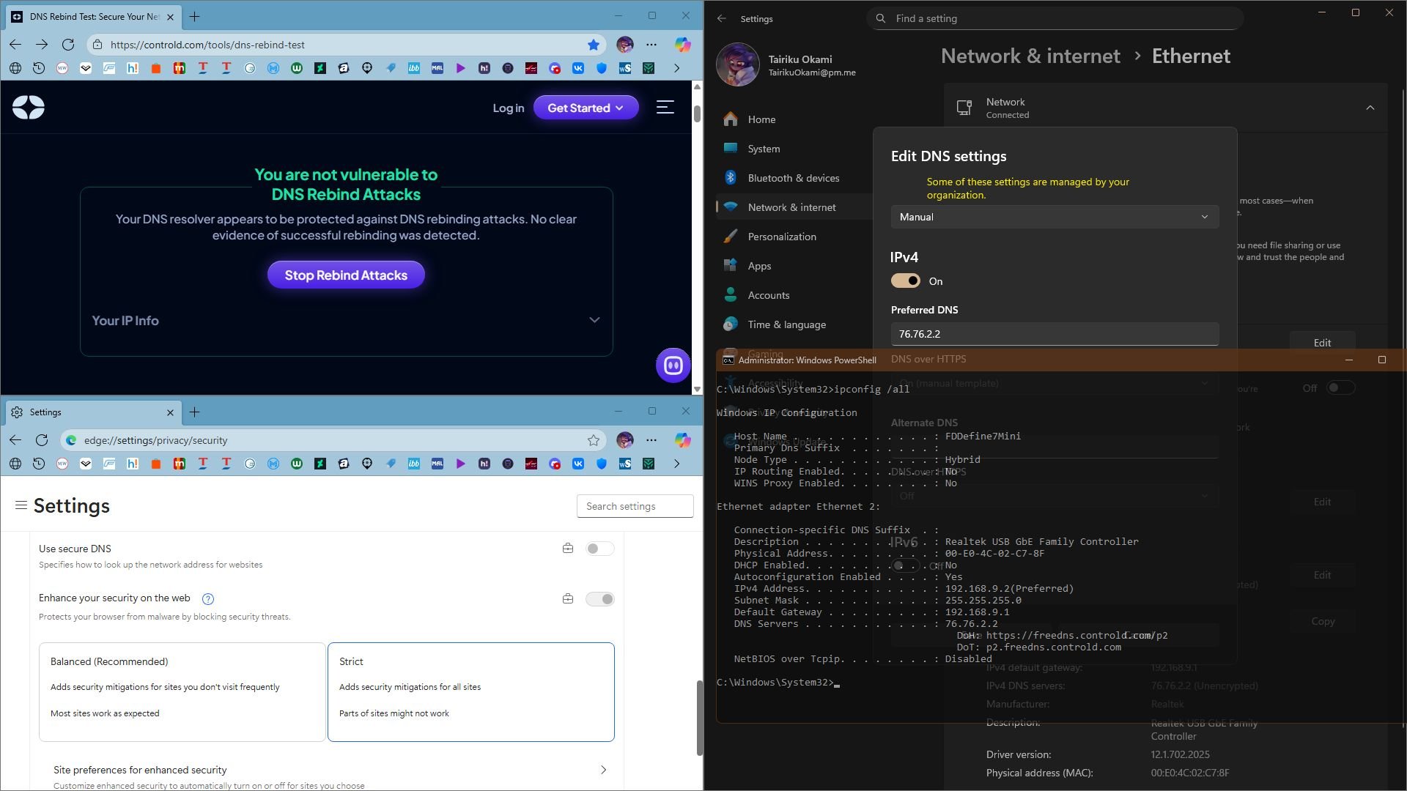Turn off the IPv4 toggle
Viewport: 1407px width, 791px height.
(x=905, y=281)
